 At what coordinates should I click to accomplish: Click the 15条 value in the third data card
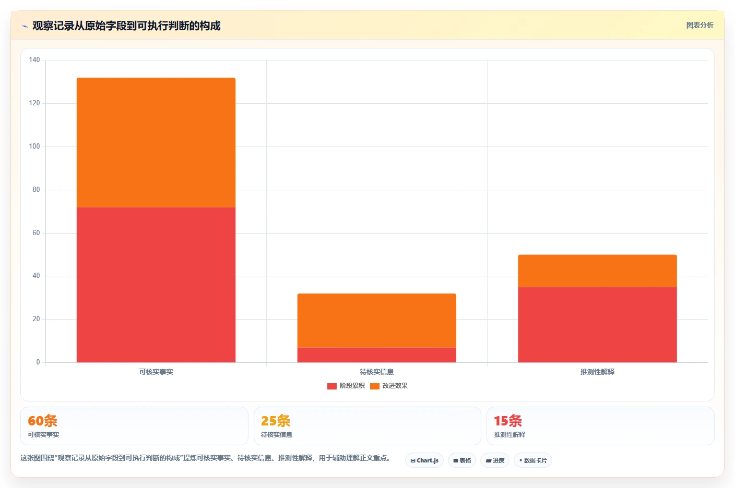(508, 421)
